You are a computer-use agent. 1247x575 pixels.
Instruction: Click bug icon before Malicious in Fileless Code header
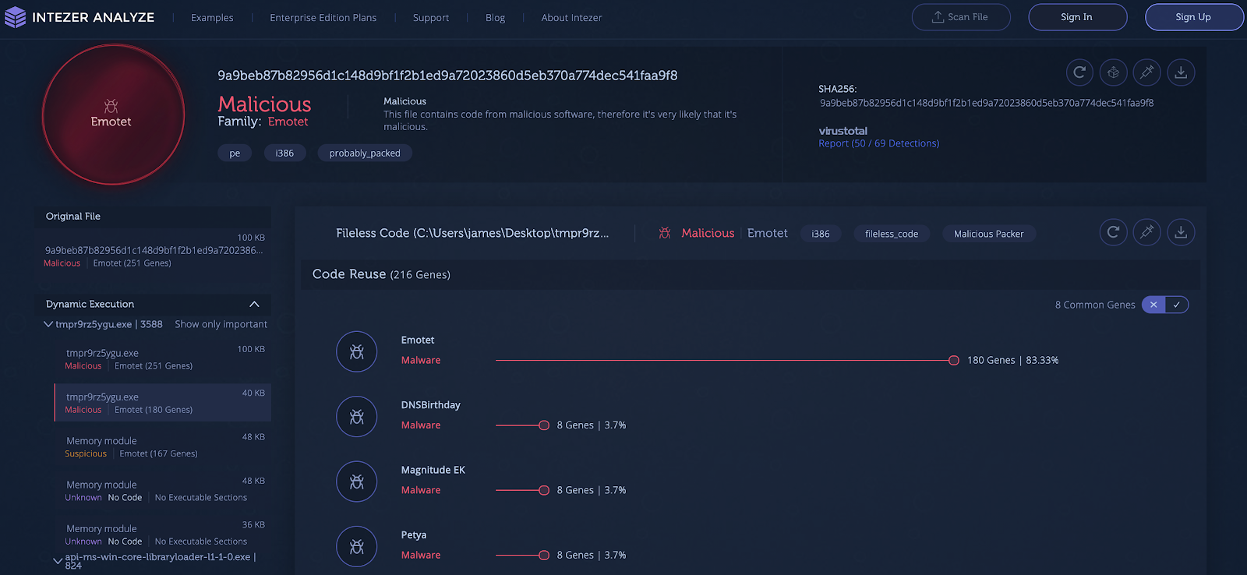pyautogui.click(x=665, y=233)
